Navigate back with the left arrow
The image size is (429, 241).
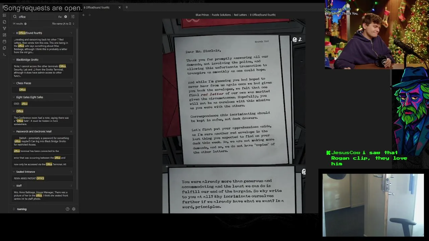(83, 15)
